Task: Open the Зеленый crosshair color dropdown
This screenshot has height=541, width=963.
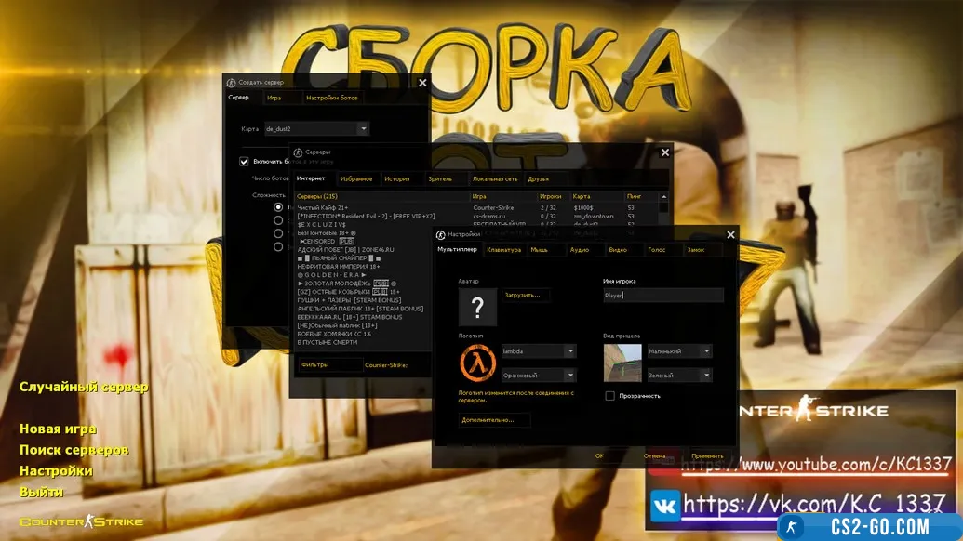Action: [x=706, y=376]
